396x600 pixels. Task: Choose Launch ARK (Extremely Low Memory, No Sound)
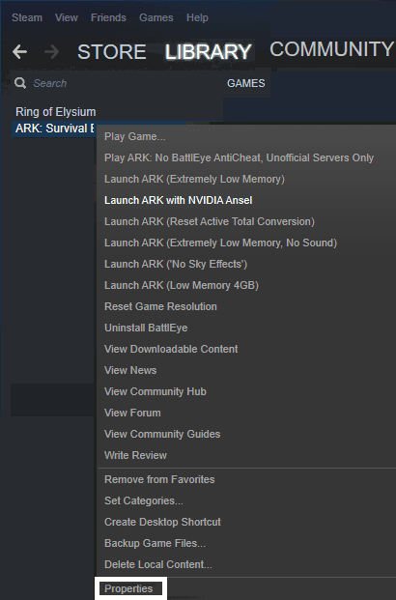pyautogui.click(x=221, y=243)
